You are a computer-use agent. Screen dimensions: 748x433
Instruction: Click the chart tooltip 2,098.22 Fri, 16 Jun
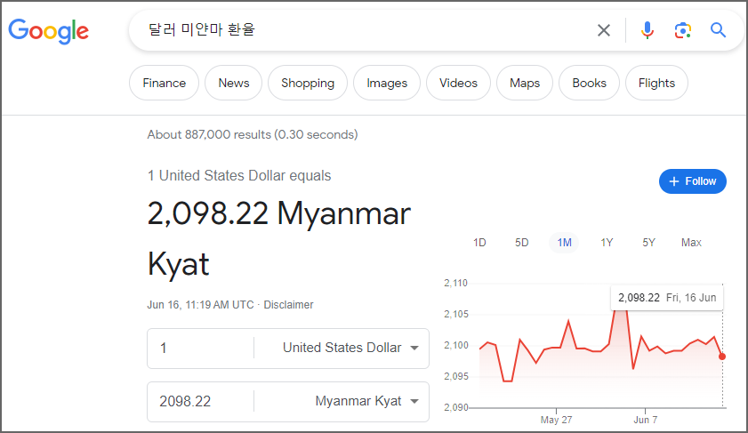pyautogui.click(x=667, y=298)
